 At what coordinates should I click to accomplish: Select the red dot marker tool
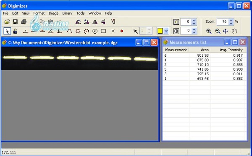point(122,31)
